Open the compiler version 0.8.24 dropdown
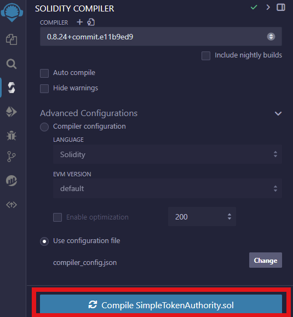The width and height of the screenshot is (293, 317). [161, 37]
